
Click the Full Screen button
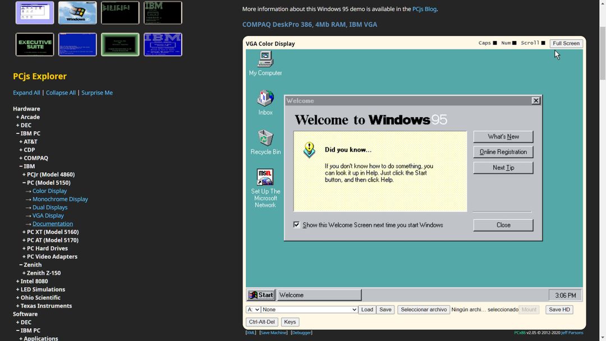click(x=566, y=43)
